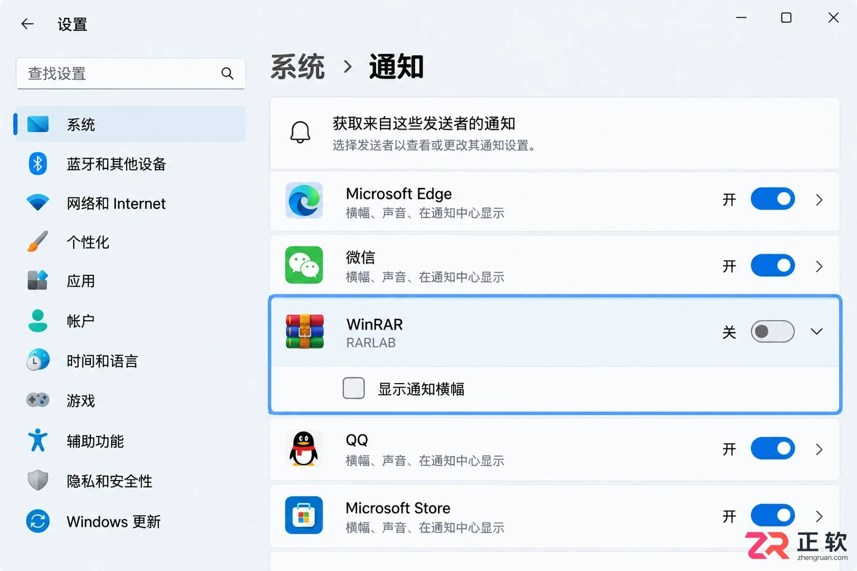The width and height of the screenshot is (857, 571).
Task: Open 时间和语言 settings
Action: click(130, 360)
